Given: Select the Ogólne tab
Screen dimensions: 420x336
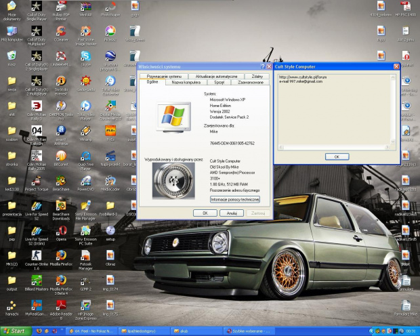Looking at the screenshot, I should point(152,82).
